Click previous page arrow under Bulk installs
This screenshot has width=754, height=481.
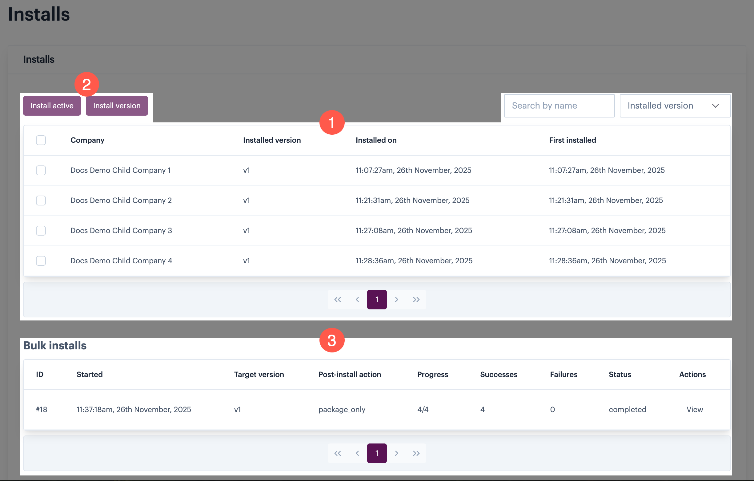click(357, 453)
